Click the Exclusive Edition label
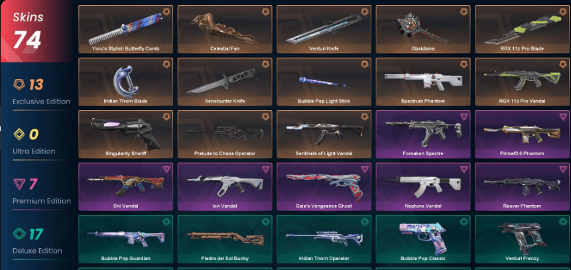 click(x=42, y=101)
